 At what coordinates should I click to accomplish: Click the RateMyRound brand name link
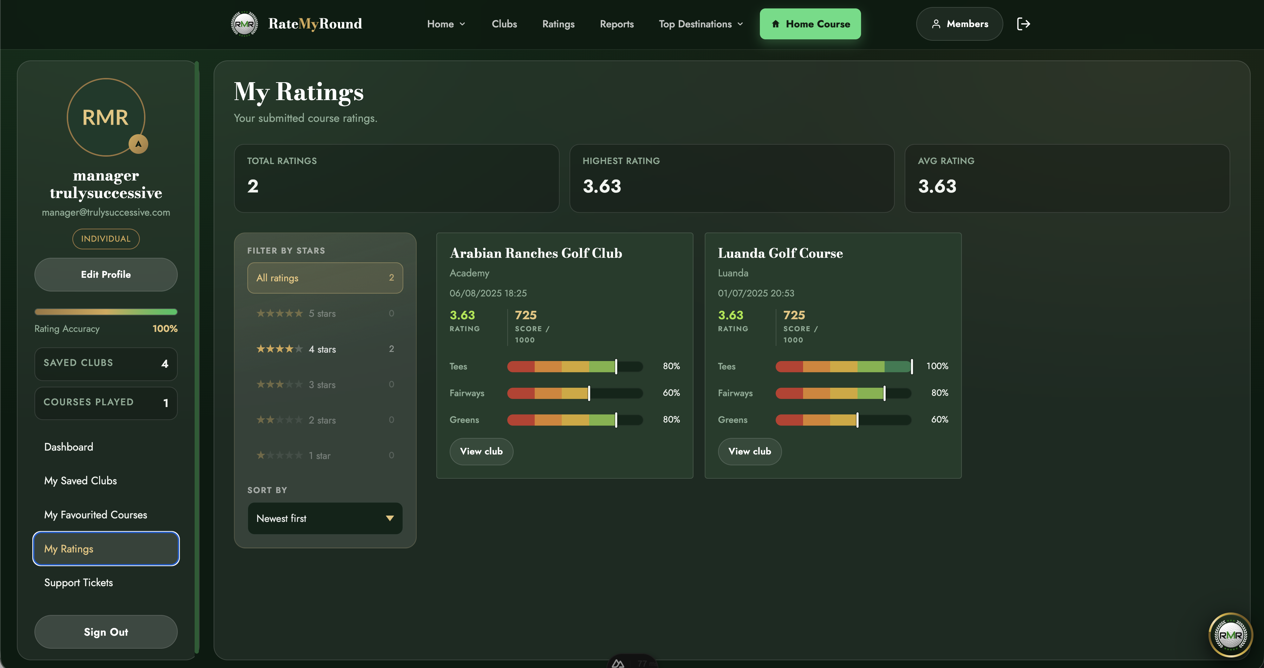(315, 24)
